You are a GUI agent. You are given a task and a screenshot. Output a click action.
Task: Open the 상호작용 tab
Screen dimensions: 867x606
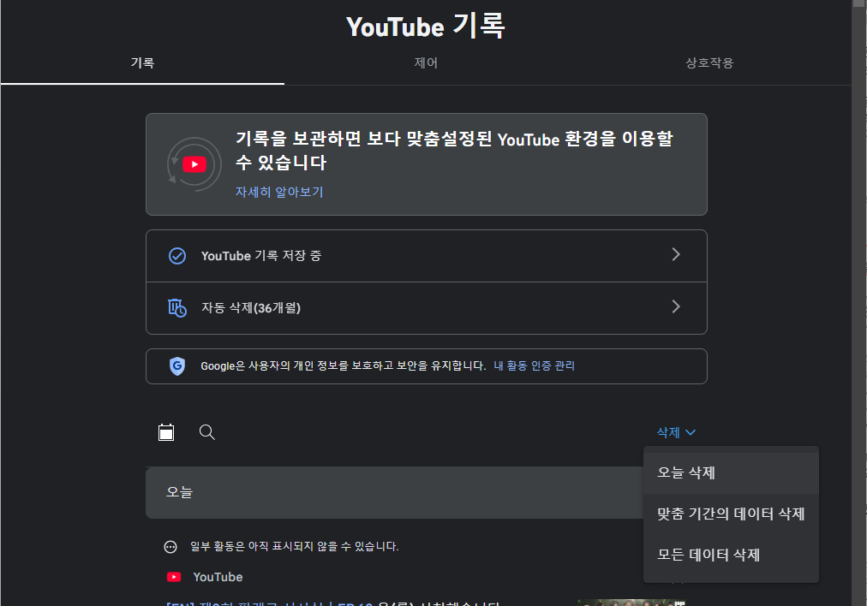pos(709,63)
